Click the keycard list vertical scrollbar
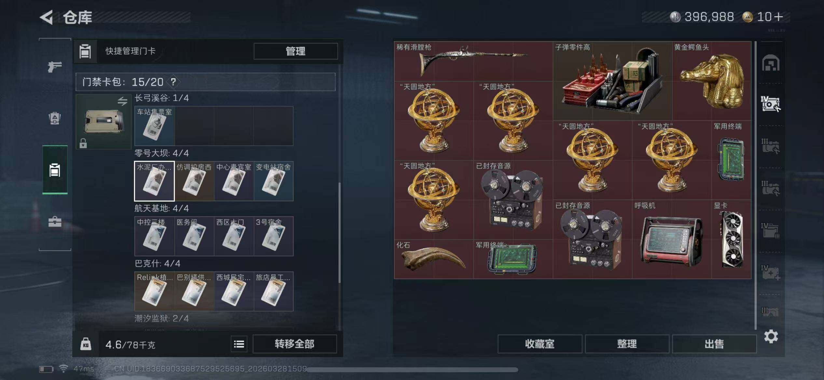This screenshot has width=824, height=380. (339, 232)
